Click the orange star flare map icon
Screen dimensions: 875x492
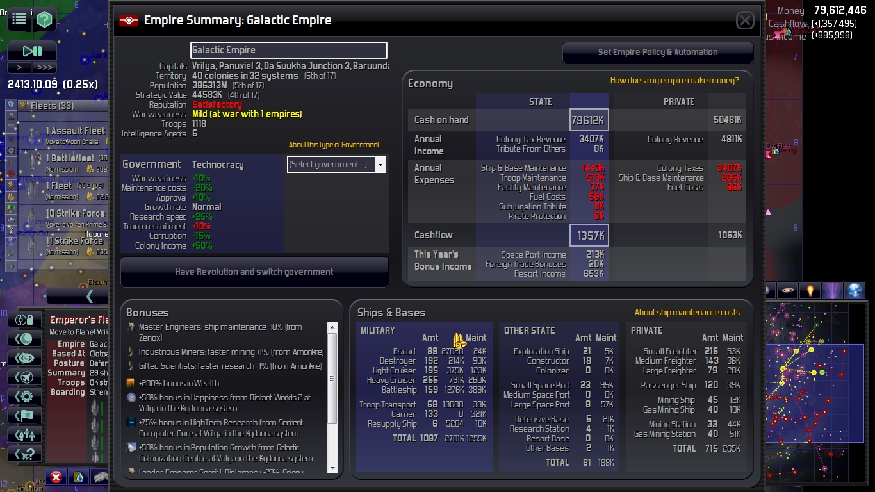point(810,291)
